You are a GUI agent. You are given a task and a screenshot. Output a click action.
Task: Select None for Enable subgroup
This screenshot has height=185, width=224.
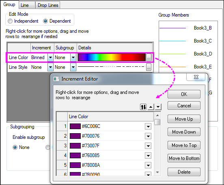[15, 147]
